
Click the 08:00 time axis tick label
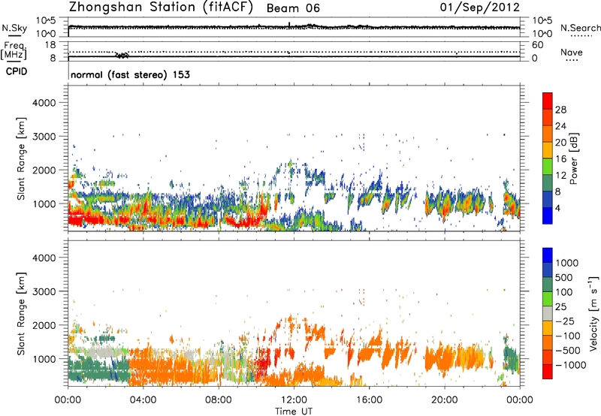coord(219,400)
